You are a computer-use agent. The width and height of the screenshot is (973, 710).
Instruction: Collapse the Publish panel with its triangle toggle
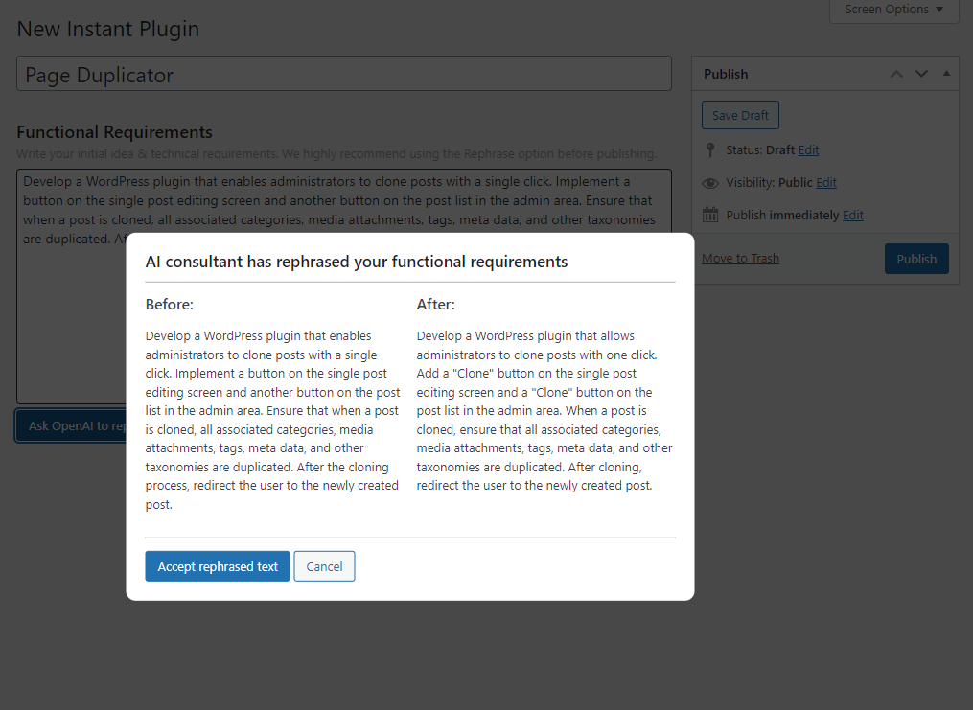point(945,73)
